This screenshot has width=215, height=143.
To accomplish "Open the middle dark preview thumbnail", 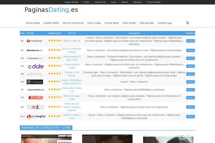I will click(x=107, y=139).
